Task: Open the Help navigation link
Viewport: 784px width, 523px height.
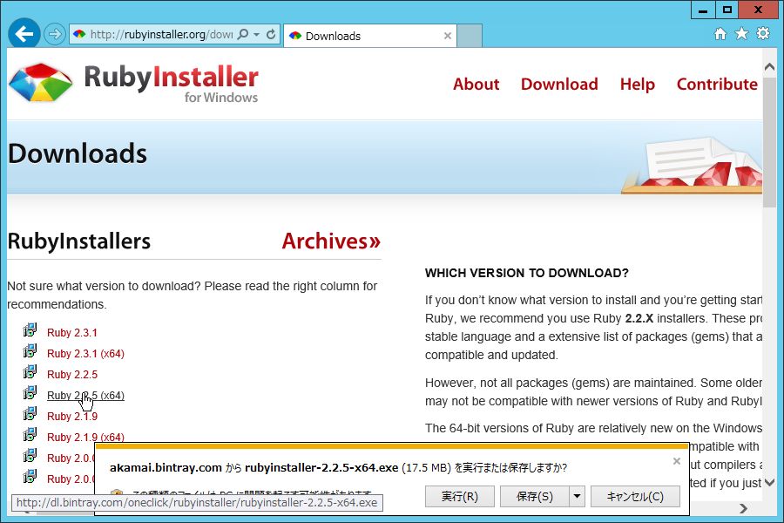Action: point(637,84)
